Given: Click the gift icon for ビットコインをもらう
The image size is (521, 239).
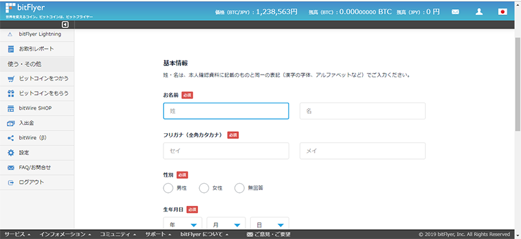Looking at the screenshot, I should tap(11, 94).
